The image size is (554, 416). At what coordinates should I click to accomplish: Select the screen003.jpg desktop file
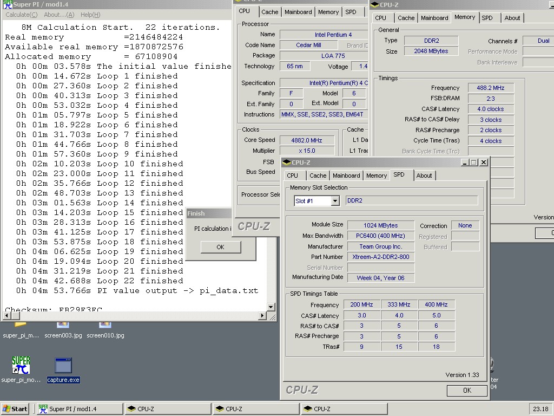63,331
